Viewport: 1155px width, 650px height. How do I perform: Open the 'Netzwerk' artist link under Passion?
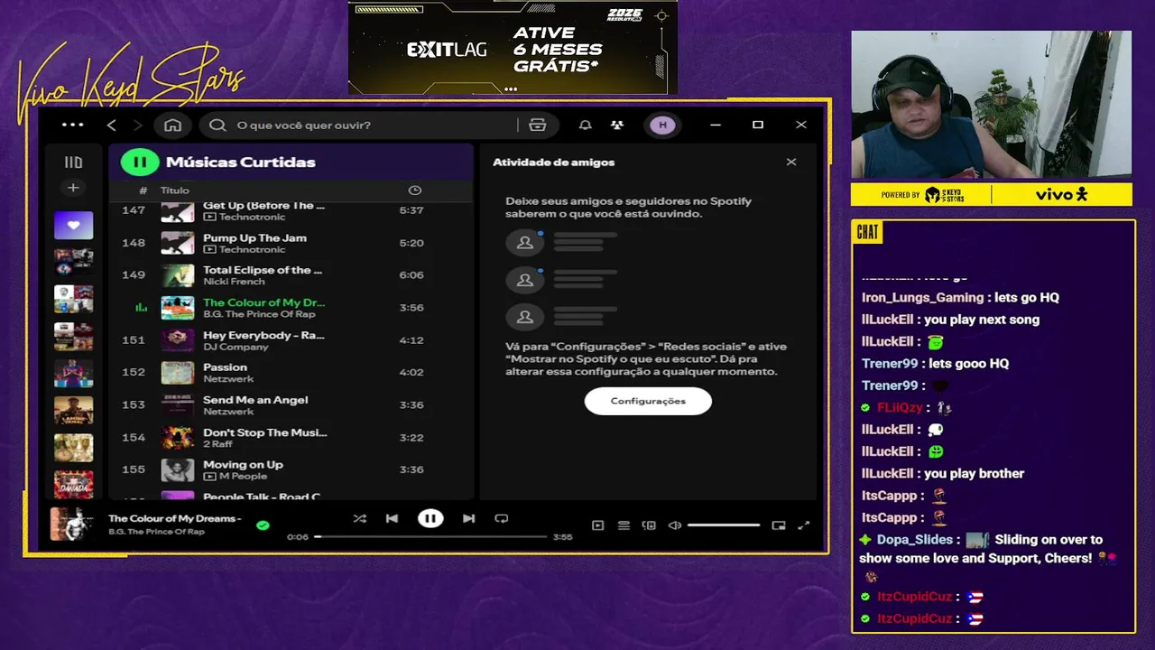click(228, 379)
